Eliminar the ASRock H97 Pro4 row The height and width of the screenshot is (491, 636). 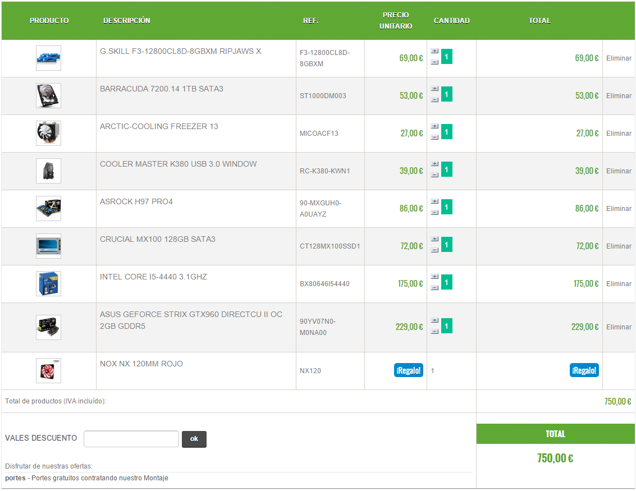pos(619,209)
